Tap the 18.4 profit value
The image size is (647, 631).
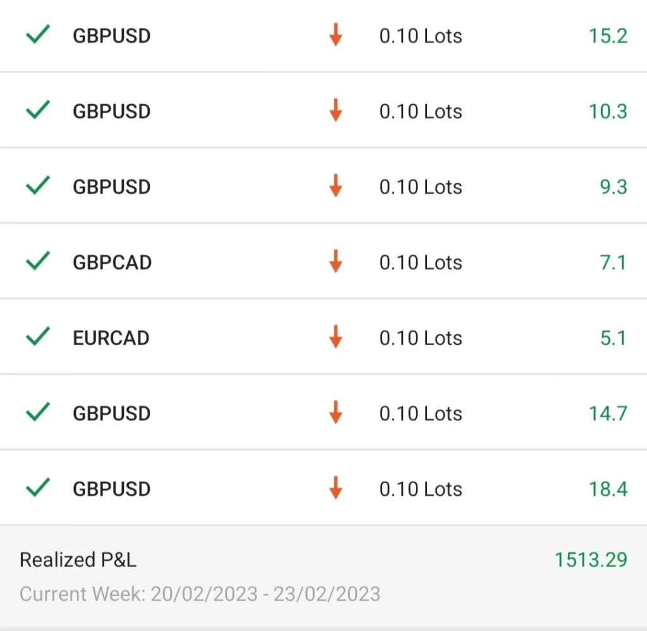(x=608, y=489)
